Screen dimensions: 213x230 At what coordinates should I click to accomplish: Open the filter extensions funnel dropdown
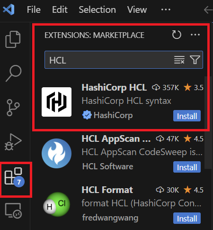pos(195,60)
